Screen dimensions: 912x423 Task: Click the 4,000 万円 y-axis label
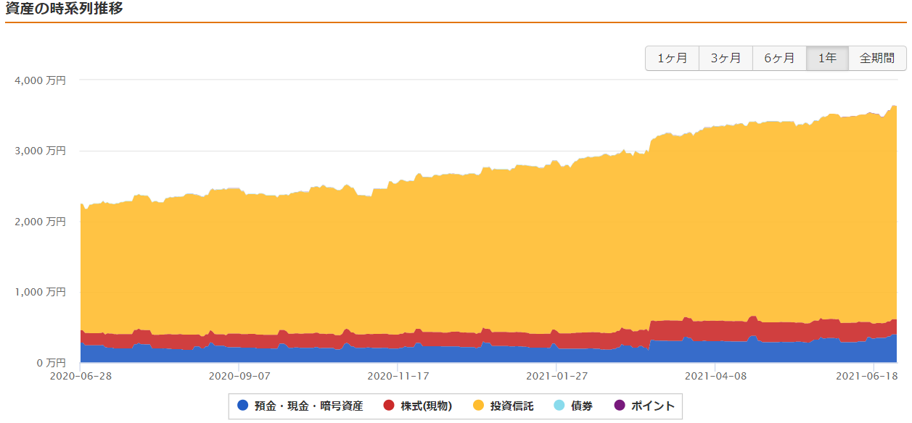coord(40,80)
